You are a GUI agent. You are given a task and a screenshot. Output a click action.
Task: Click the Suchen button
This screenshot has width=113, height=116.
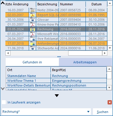pyautogui.click(x=103, y=112)
